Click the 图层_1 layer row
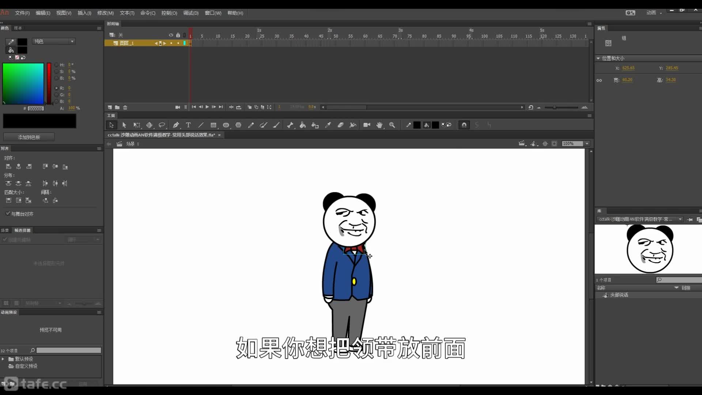This screenshot has height=395, width=702. click(146, 43)
